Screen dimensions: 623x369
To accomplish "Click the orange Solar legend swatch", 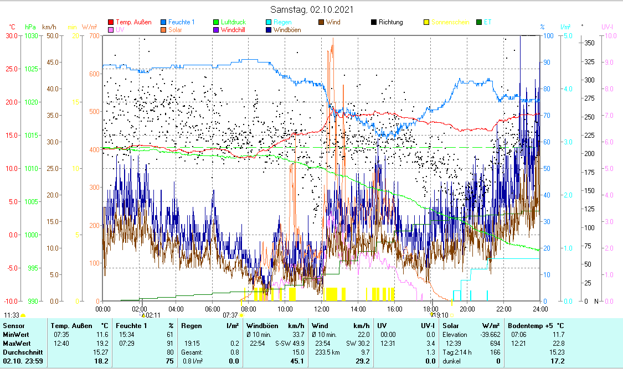I will click(164, 30).
